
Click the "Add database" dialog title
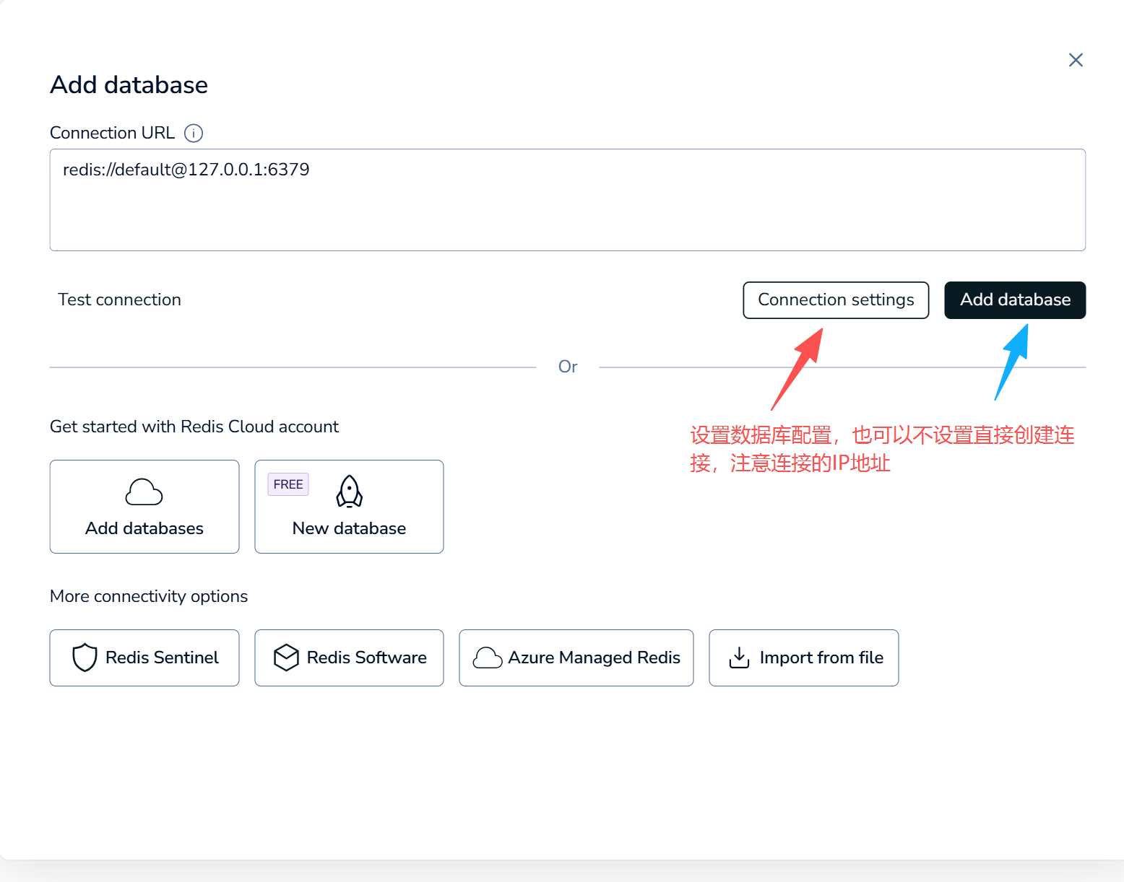[129, 85]
